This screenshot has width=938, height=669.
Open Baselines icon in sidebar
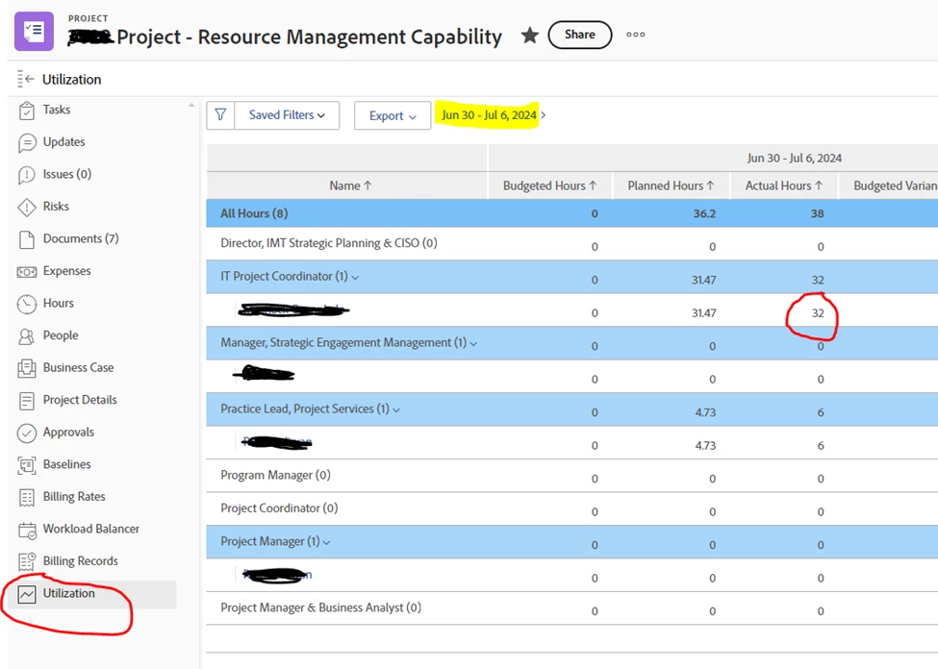click(27, 465)
